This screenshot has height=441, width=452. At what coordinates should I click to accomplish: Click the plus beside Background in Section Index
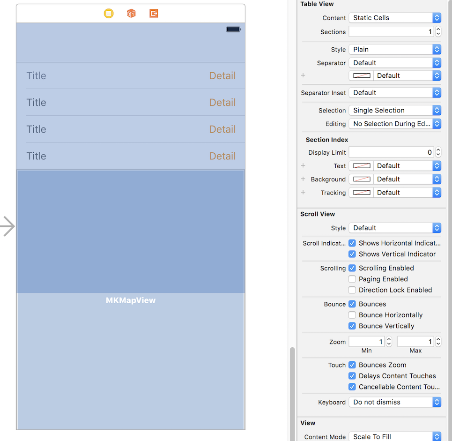pyautogui.click(x=303, y=179)
